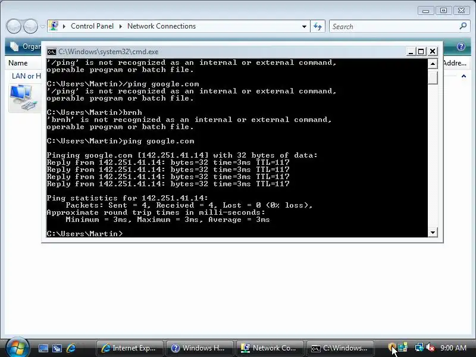Click the search magnifier icon
The height and width of the screenshot is (357, 476).
pyautogui.click(x=464, y=26)
